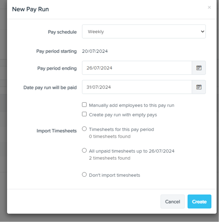
Task: Click the Import Timesheets label
Action: 57,131
